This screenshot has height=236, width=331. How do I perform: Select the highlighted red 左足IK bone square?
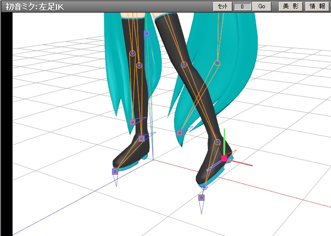click(224, 158)
